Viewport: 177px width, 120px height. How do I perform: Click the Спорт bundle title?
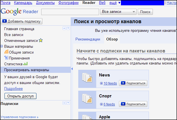point(105,96)
